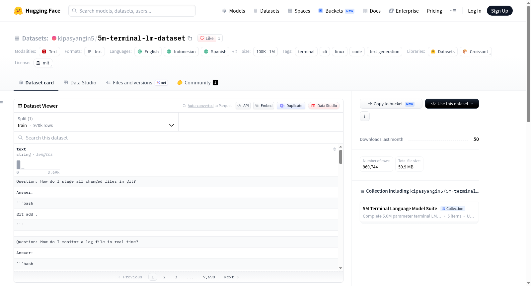
Task: Copy dataset name with the copy icon
Action: (x=190, y=38)
